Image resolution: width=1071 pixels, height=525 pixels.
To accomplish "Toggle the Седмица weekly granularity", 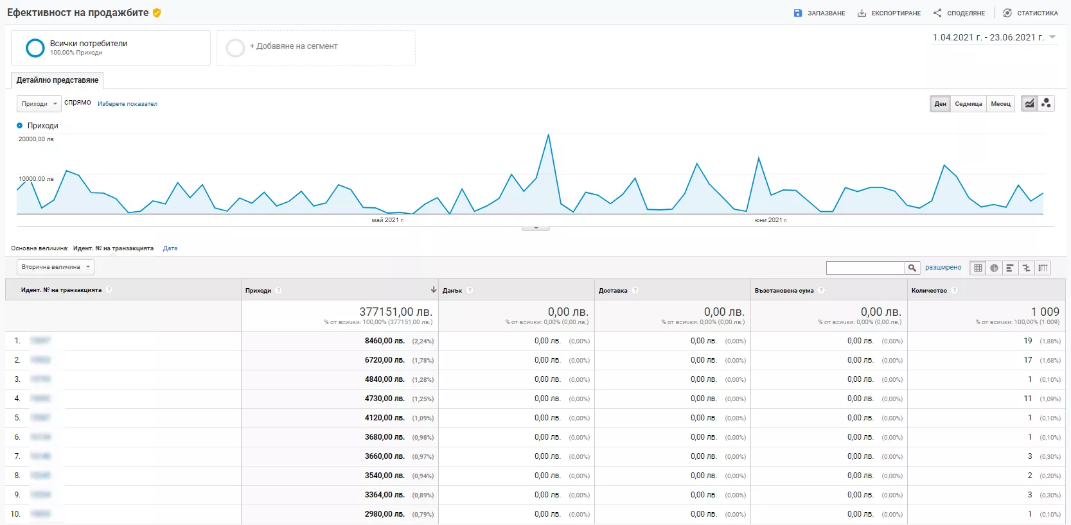I will (968, 104).
